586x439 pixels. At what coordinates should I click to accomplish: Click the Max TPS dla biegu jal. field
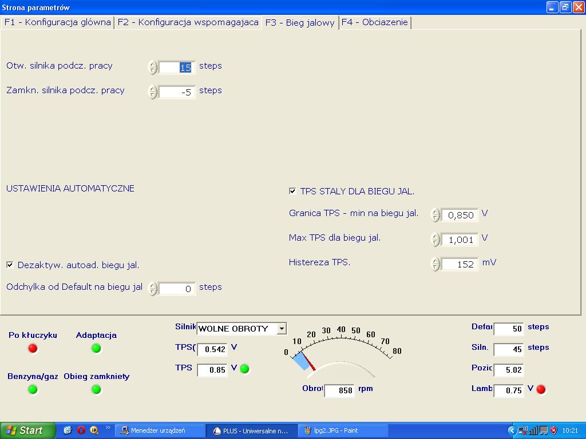pos(460,240)
